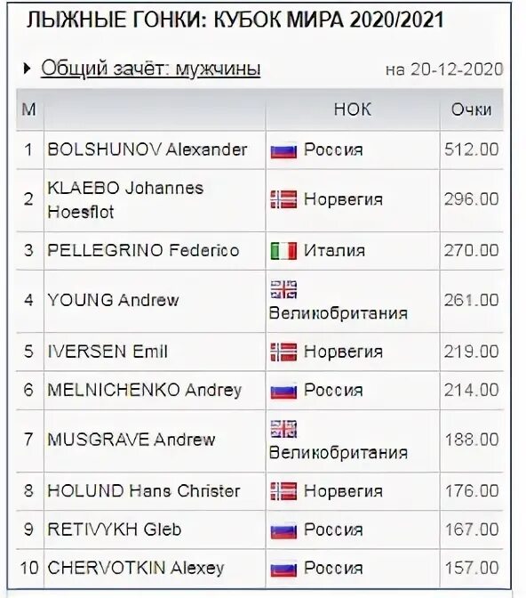This screenshot has width=526, height=598.
Task: Select CHERVOTKIN Alexey name
Action: (x=136, y=569)
